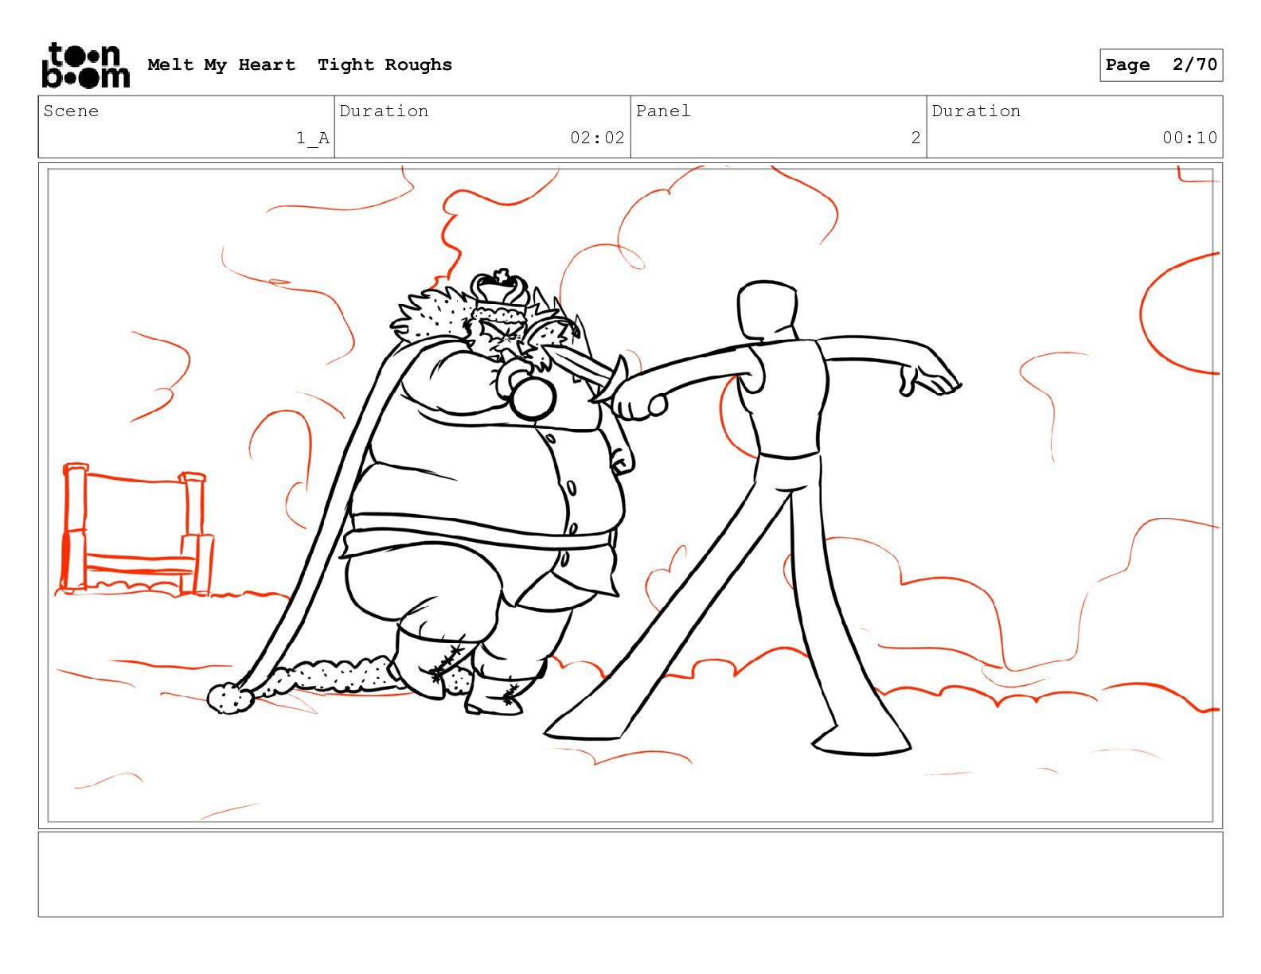This screenshot has height=974, width=1261.
Task: Click the 'Duration' label next to Scene
Action: [x=384, y=111]
